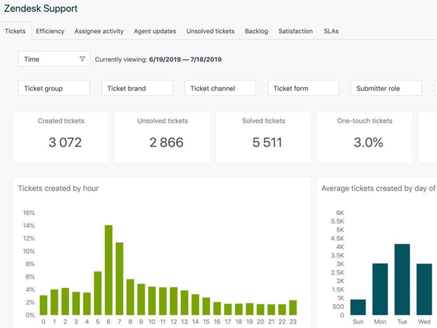Click the Tue bar in day chart
437x328 pixels.
[402, 279]
